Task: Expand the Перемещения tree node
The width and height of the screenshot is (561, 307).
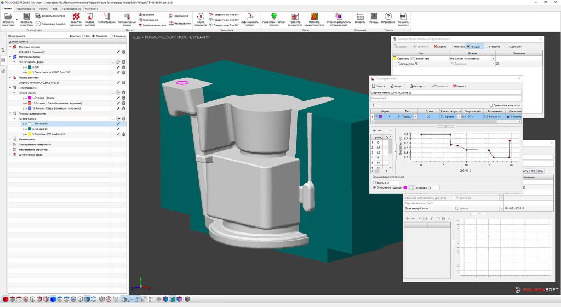Action: pos(10,139)
